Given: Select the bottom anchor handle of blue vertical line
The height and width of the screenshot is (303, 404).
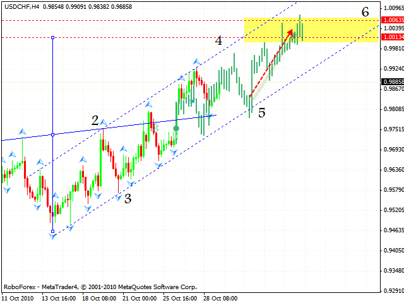Looking at the screenshot, I should point(53,232).
